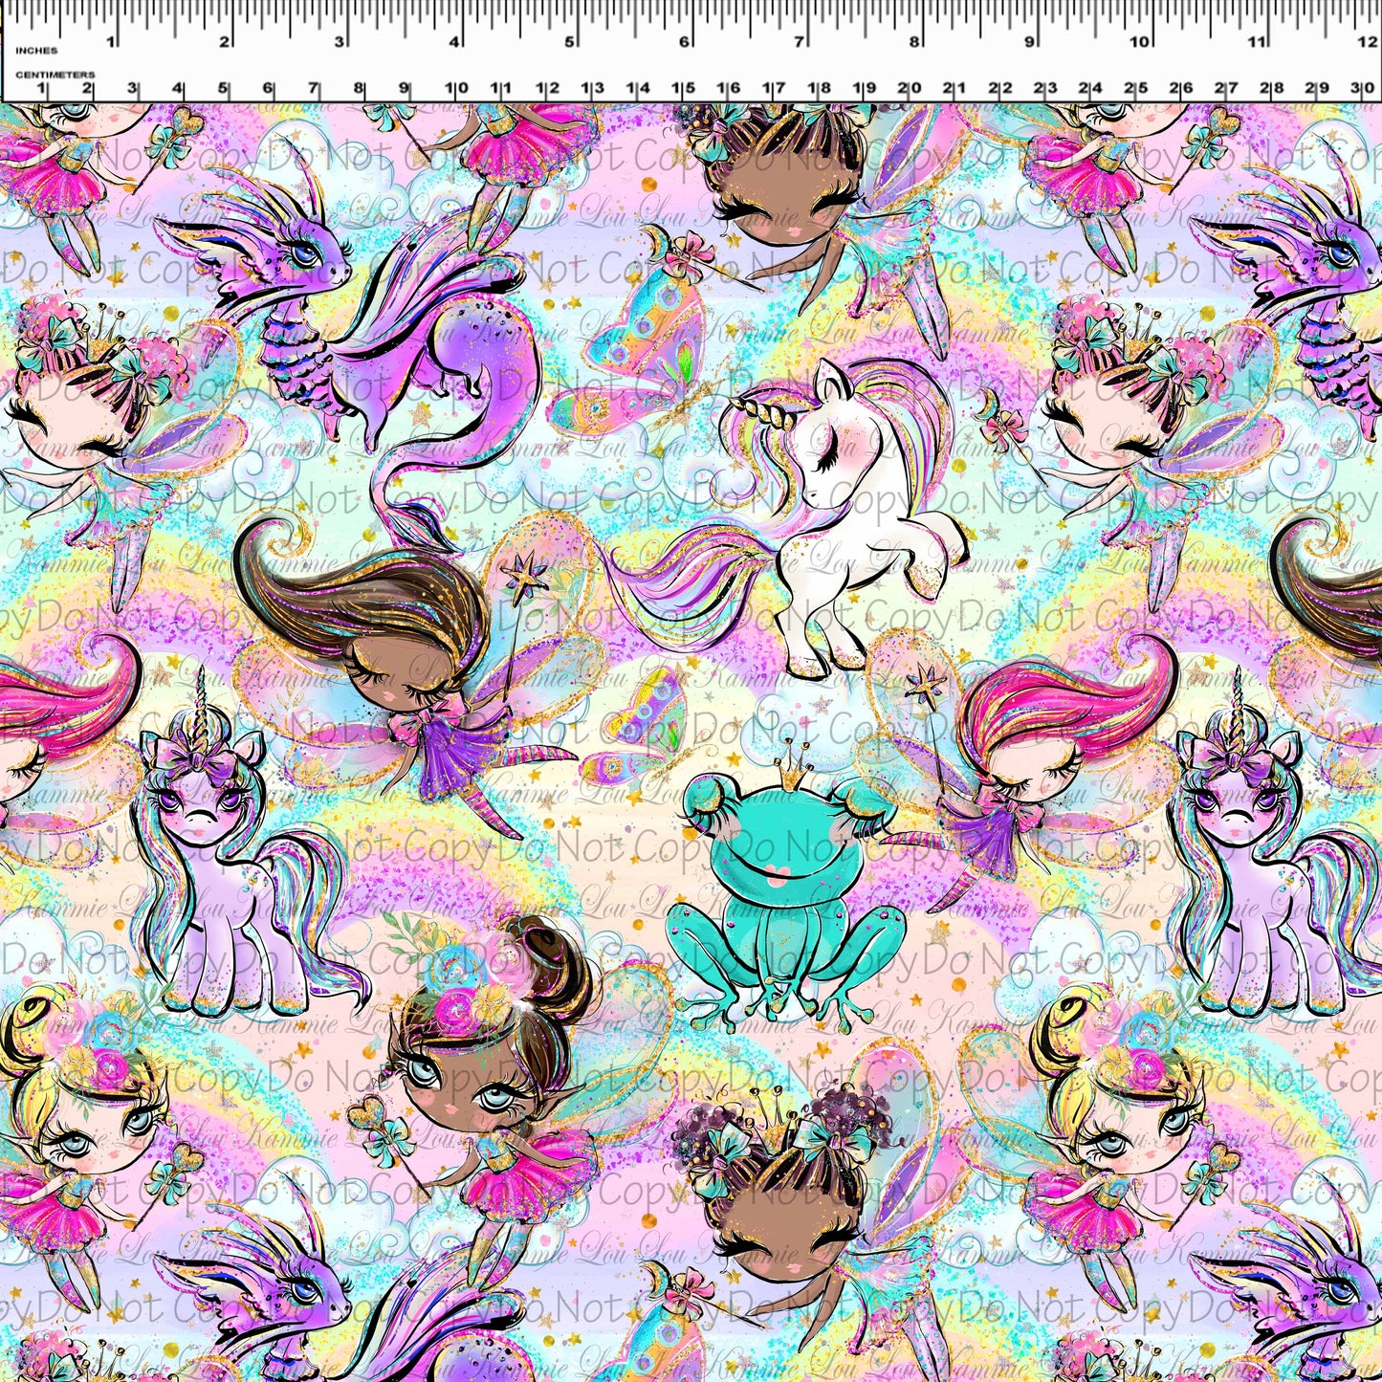The width and height of the screenshot is (1382, 1382).
Task: Click the 6 inch mark on the ruler
Action: [685, 41]
